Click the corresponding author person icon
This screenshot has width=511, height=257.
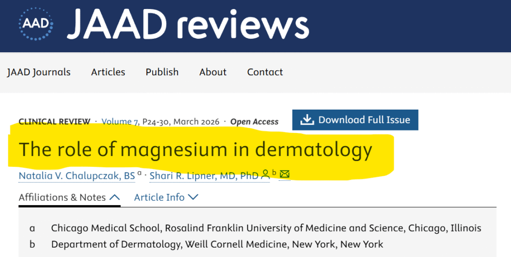point(266,174)
